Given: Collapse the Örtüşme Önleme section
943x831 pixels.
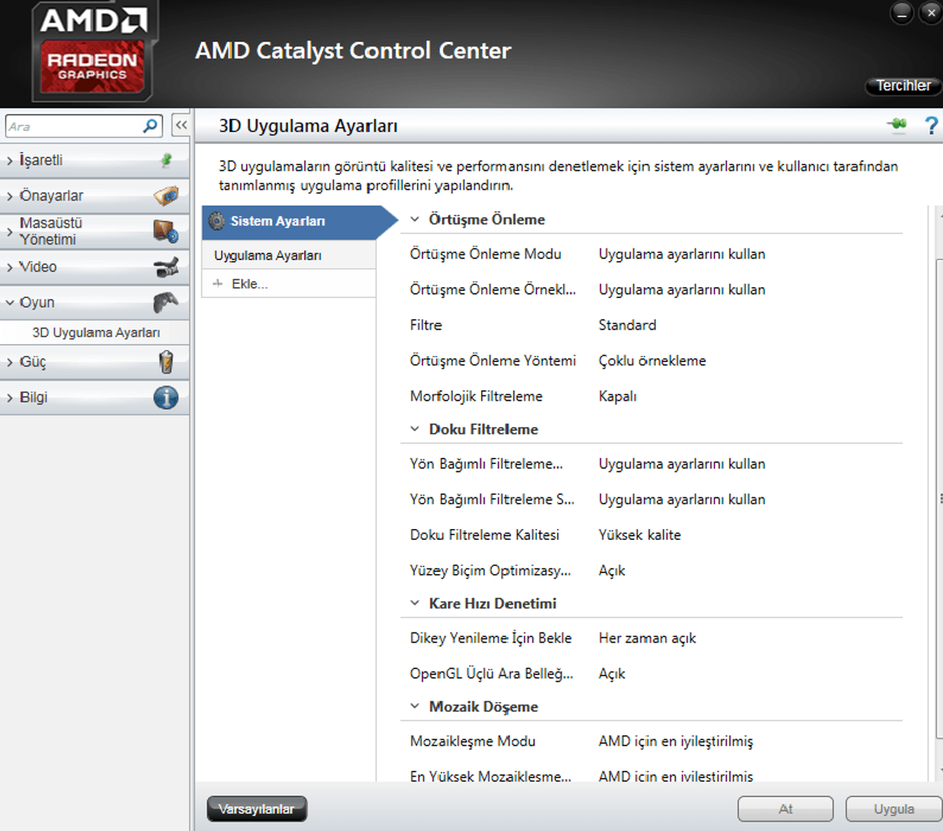Looking at the screenshot, I should point(415,219).
